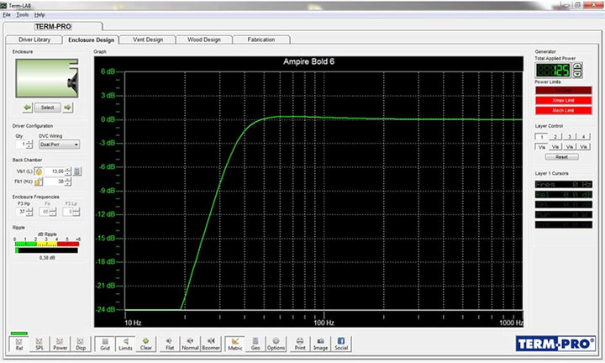Increase the Total Applied Power value
The width and height of the screenshot is (605, 363).
click(577, 64)
